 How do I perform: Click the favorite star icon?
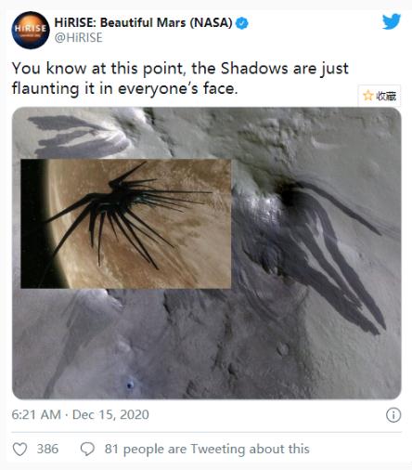click(x=368, y=96)
